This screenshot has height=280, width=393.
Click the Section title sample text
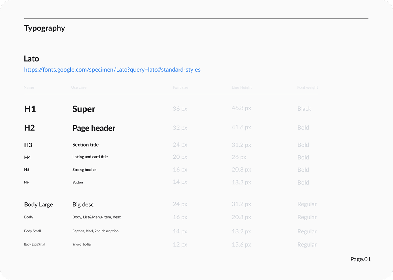point(85,145)
